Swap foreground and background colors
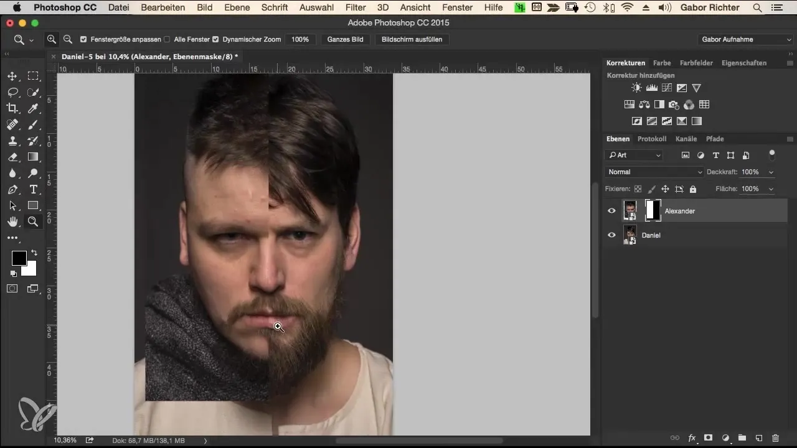The height and width of the screenshot is (448, 797). tap(34, 253)
